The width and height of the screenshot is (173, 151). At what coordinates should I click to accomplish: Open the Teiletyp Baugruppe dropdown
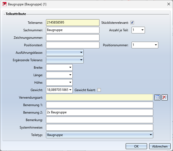point(99,135)
